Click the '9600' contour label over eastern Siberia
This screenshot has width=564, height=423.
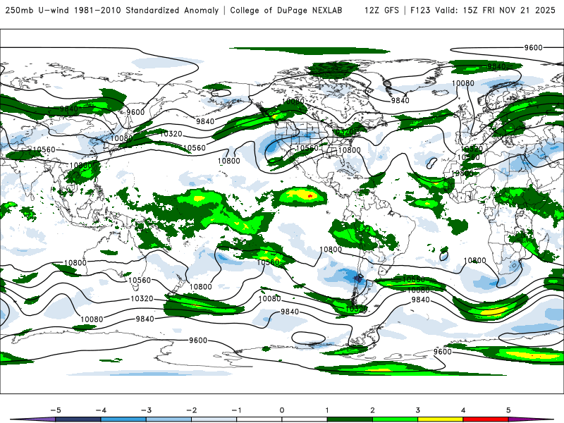[x=135, y=112]
